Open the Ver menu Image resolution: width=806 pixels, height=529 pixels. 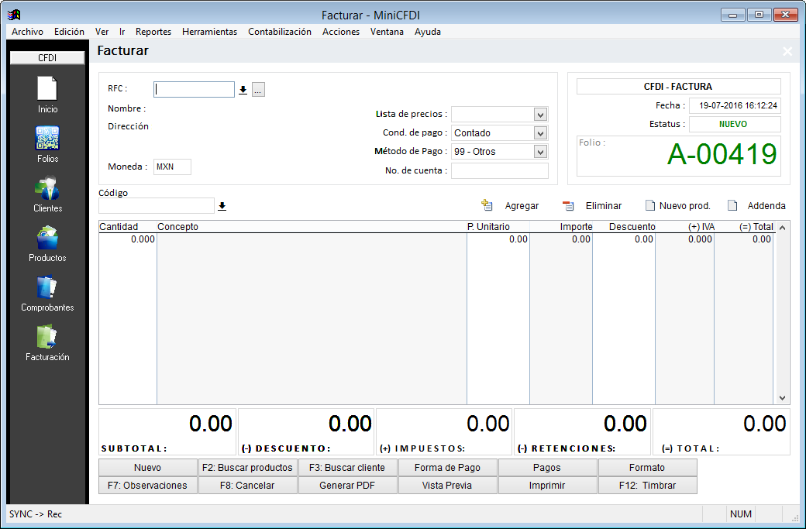(102, 32)
